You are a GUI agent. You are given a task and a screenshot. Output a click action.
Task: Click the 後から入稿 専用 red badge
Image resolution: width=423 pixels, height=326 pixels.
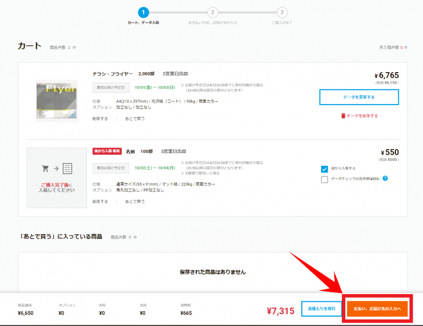pos(107,151)
